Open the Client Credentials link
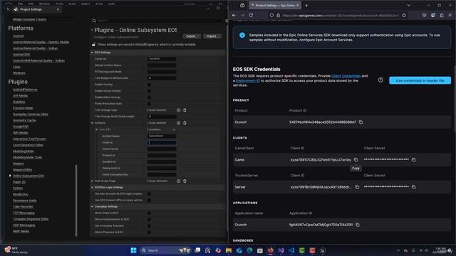 point(346,76)
